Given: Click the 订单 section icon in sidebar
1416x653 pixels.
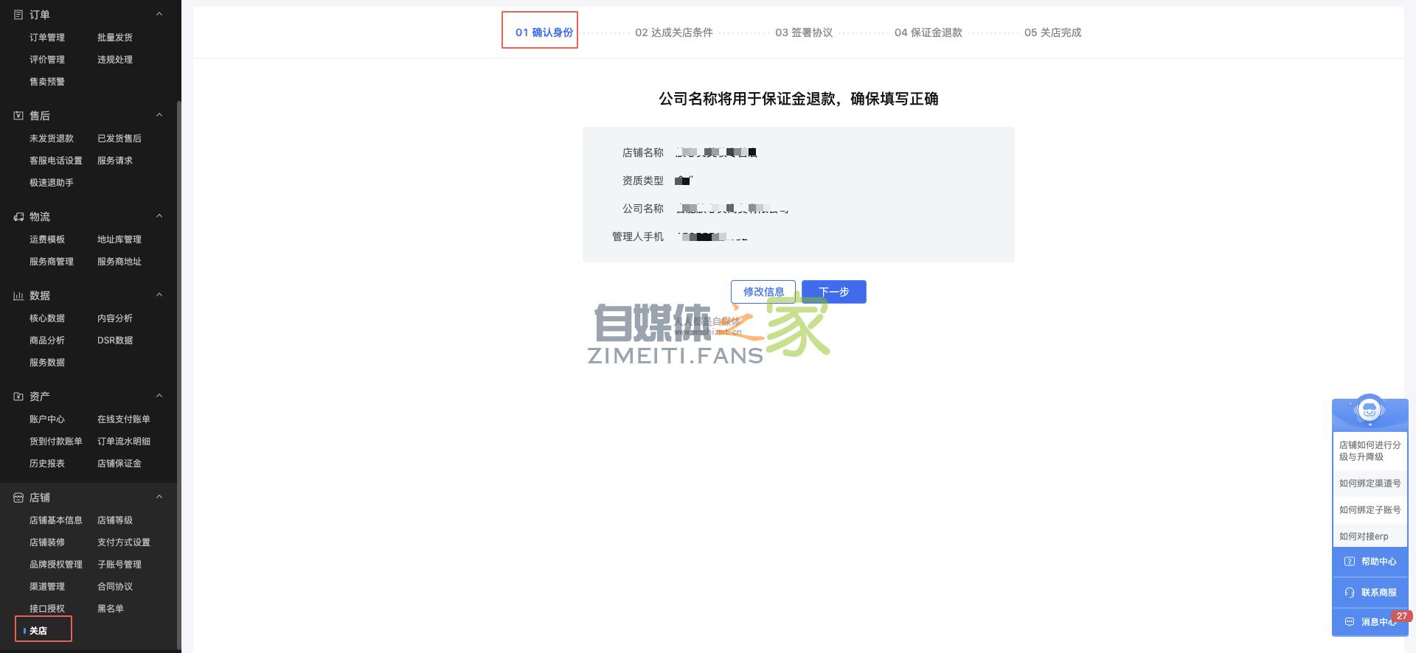Looking at the screenshot, I should click(x=18, y=15).
